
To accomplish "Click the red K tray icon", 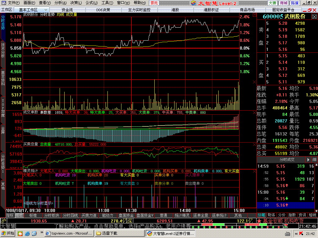I will click(301, 234).
